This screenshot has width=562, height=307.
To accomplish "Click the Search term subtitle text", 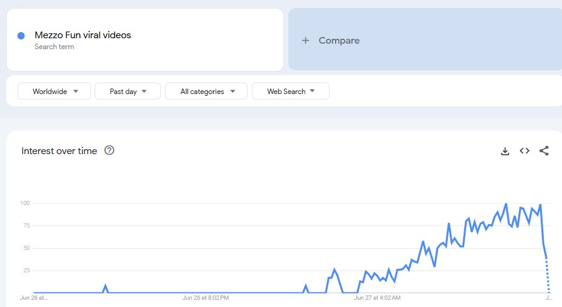I will tap(54, 47).
